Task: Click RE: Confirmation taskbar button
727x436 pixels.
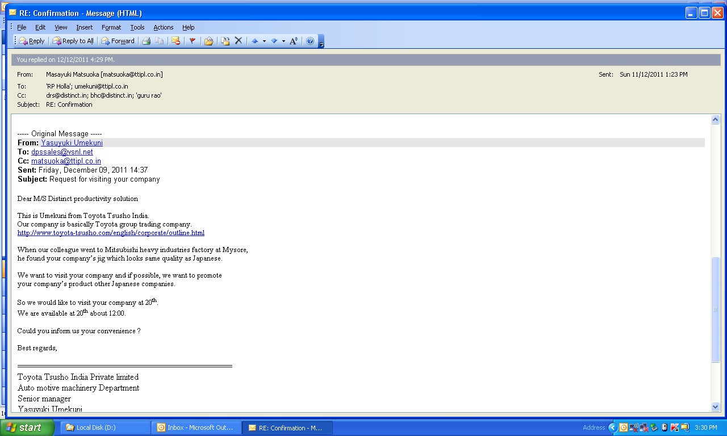Action: 287,427
